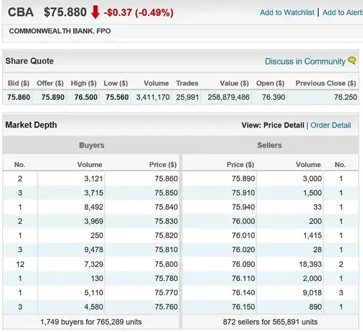363x332 pixels.
Task: Click the High ($) column header
Action: 83,83
